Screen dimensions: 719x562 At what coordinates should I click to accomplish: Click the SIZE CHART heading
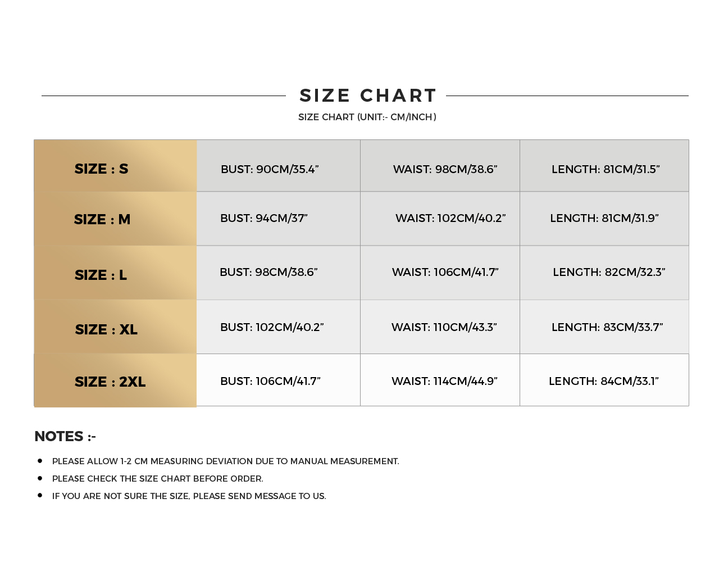click(368, 96)
